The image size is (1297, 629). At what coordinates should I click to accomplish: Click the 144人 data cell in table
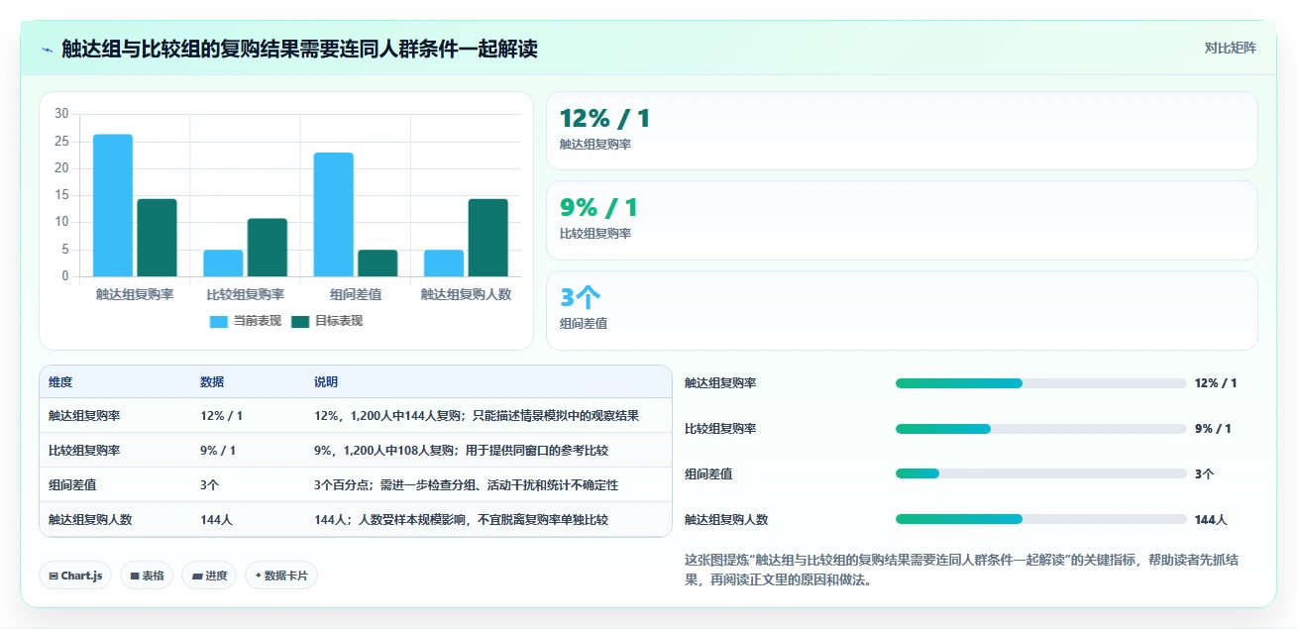[216, 519]
